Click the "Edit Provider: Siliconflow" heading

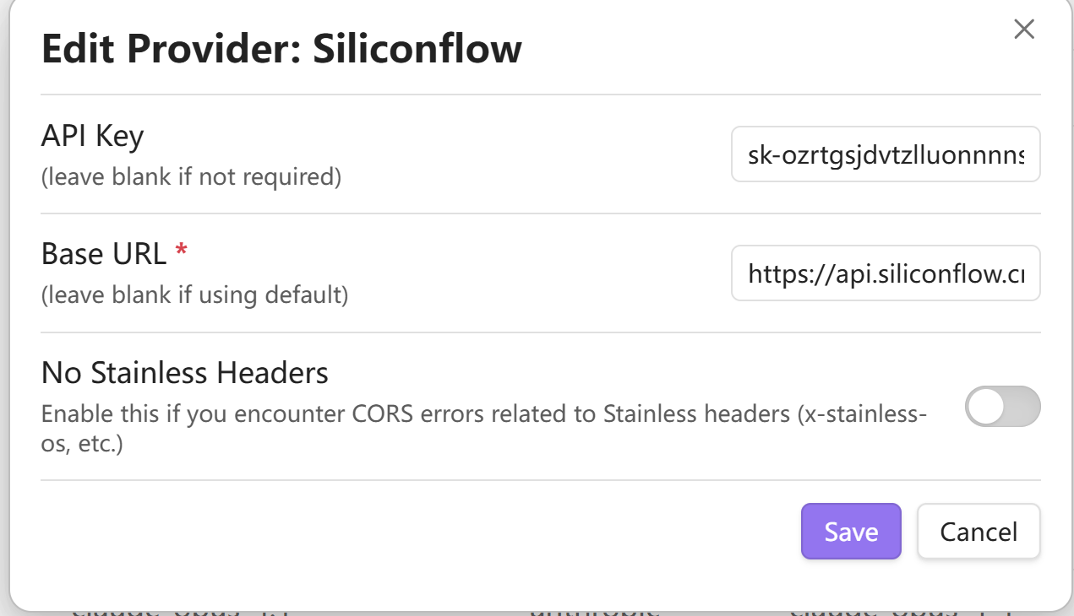281,49
